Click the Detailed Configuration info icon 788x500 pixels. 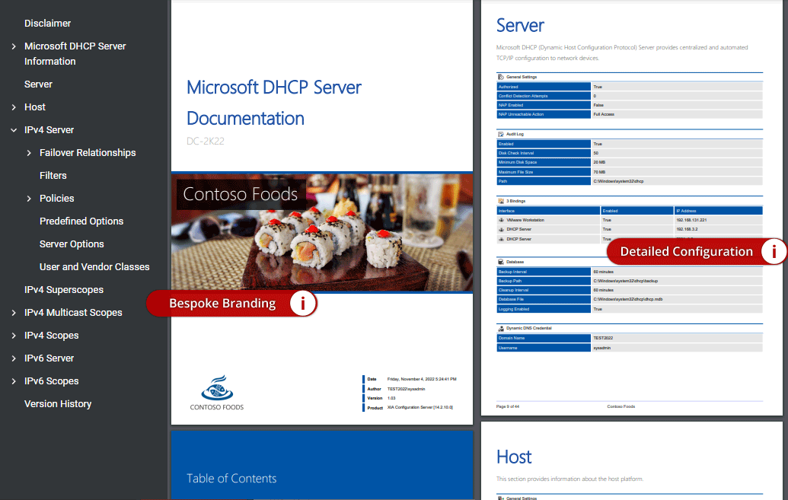(x=774, y=251)
